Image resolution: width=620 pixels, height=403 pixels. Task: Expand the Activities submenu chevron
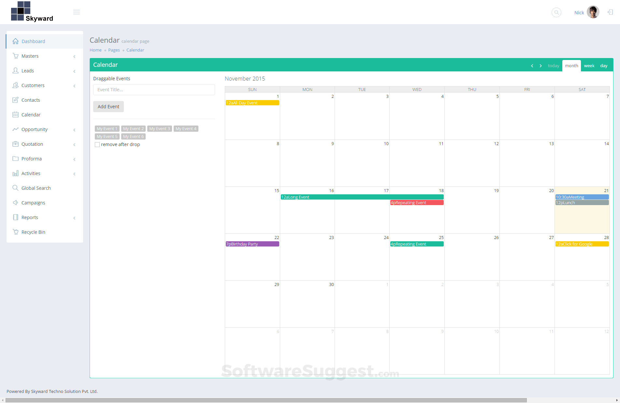74,174
